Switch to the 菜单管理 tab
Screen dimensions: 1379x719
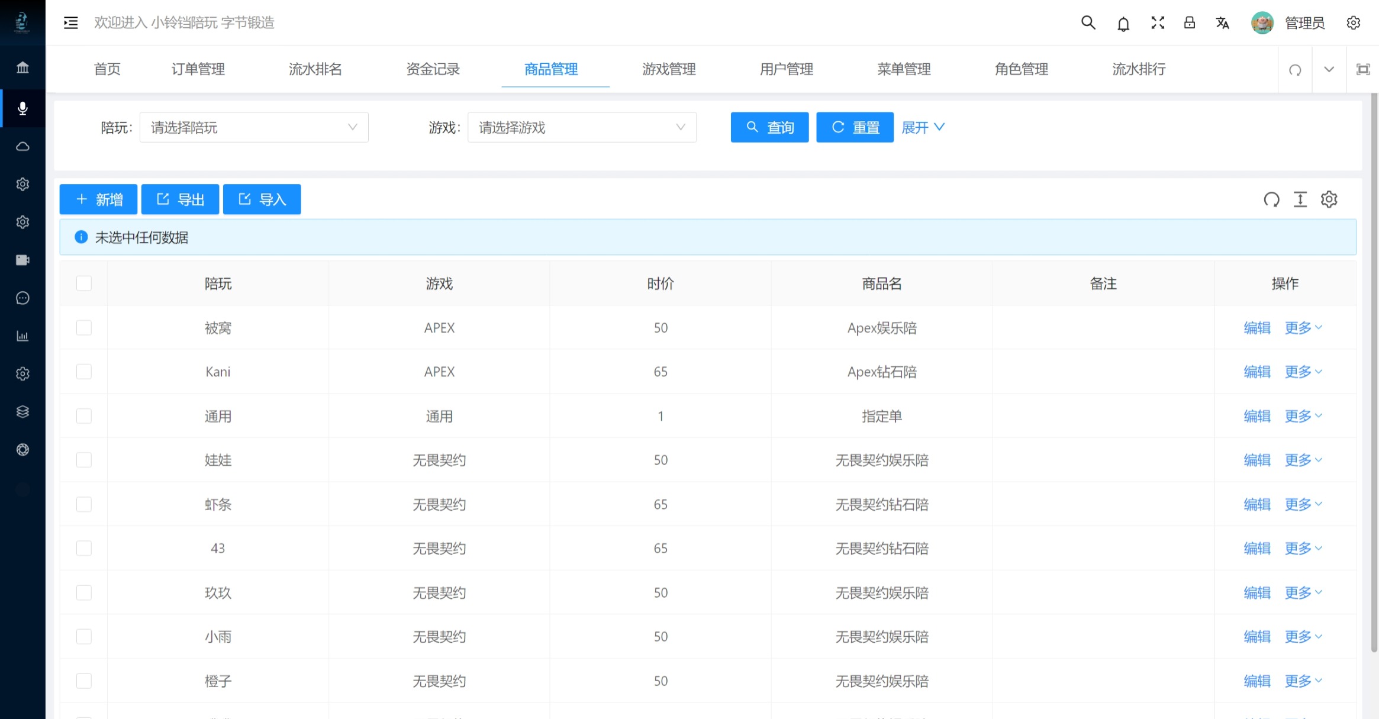coord(904,69)
